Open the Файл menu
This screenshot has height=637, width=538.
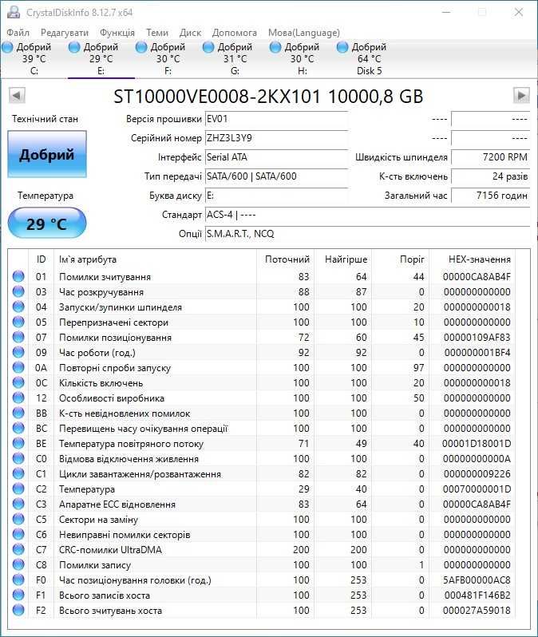[18, 33]
